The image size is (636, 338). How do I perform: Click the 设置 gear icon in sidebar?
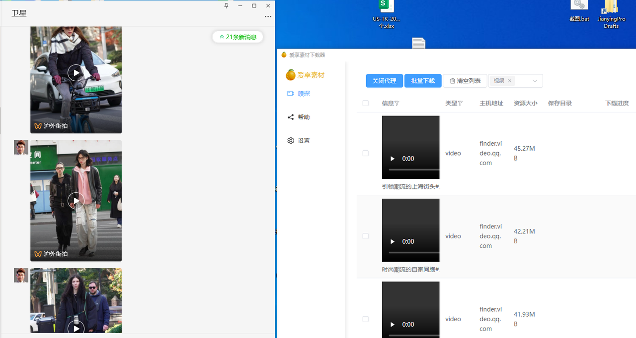tap(291, 141)
